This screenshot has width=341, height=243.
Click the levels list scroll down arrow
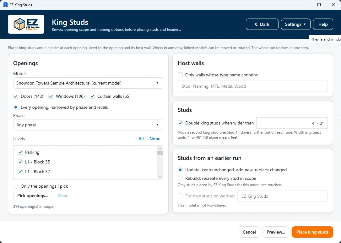(160, 176)
